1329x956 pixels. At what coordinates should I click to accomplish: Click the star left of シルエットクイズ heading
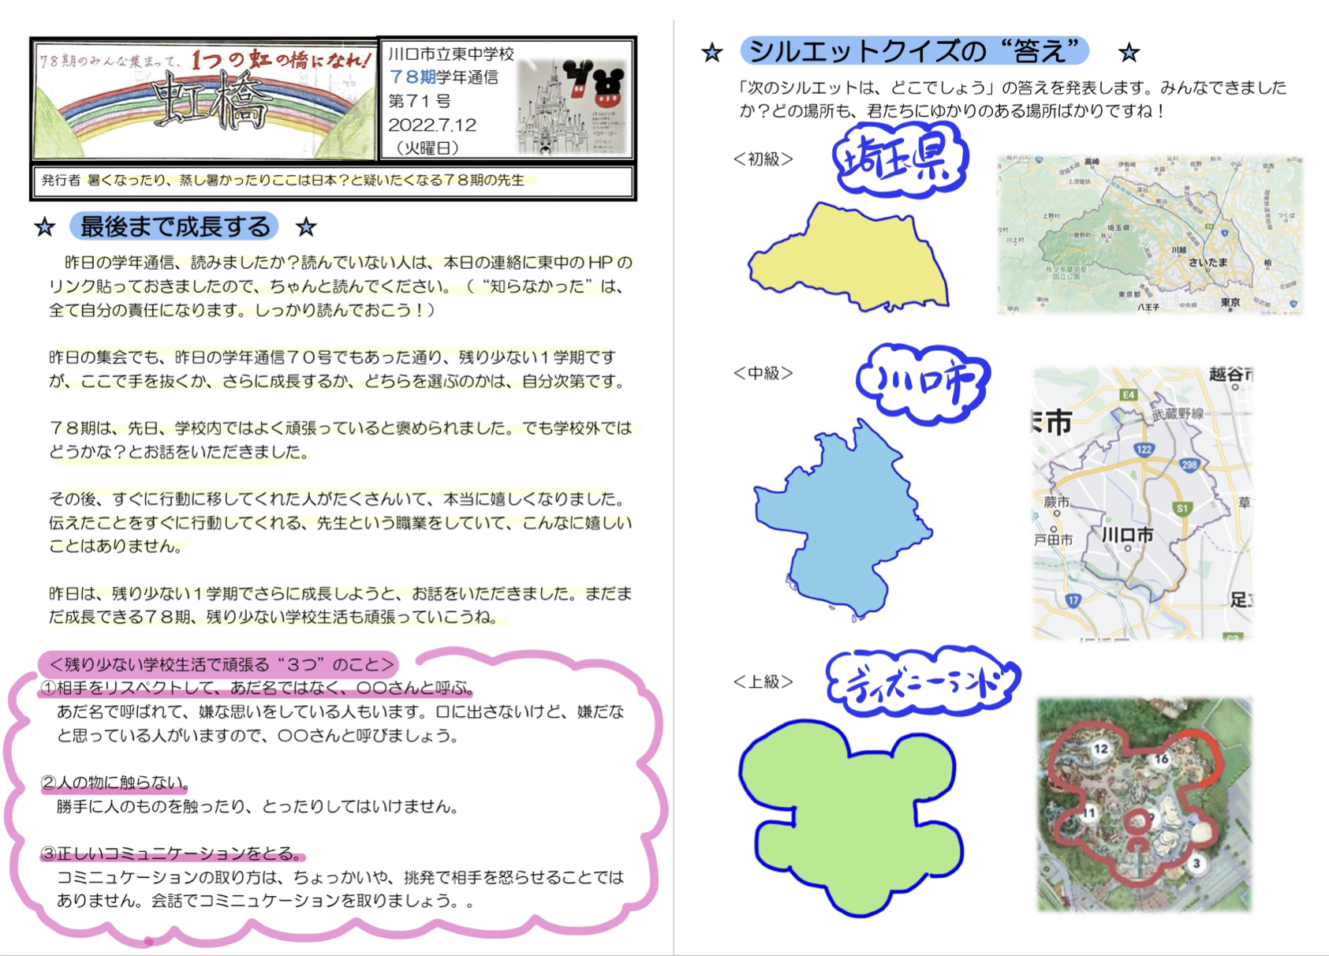point(712,53)
